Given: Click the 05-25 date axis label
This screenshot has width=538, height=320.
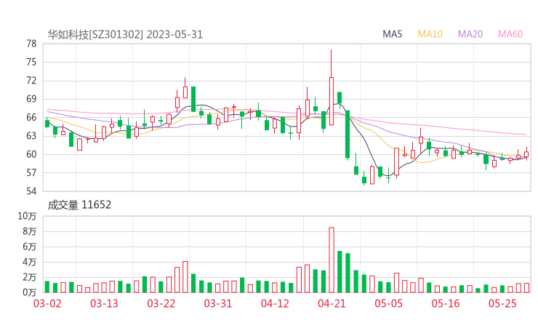Looking at the screenshot, I should pos(502,303).
